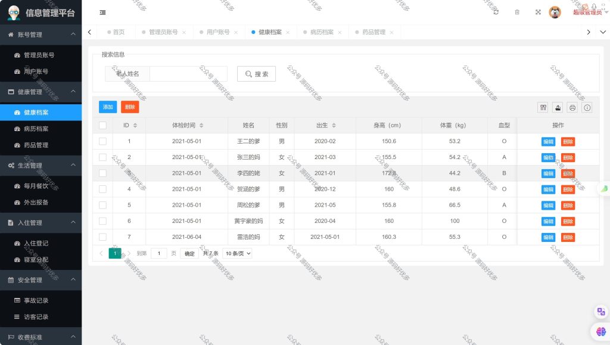The width and height of the screenshot is (610, 345).
Task: Open 寝室分配 in the sidebar
Action: 41,259
